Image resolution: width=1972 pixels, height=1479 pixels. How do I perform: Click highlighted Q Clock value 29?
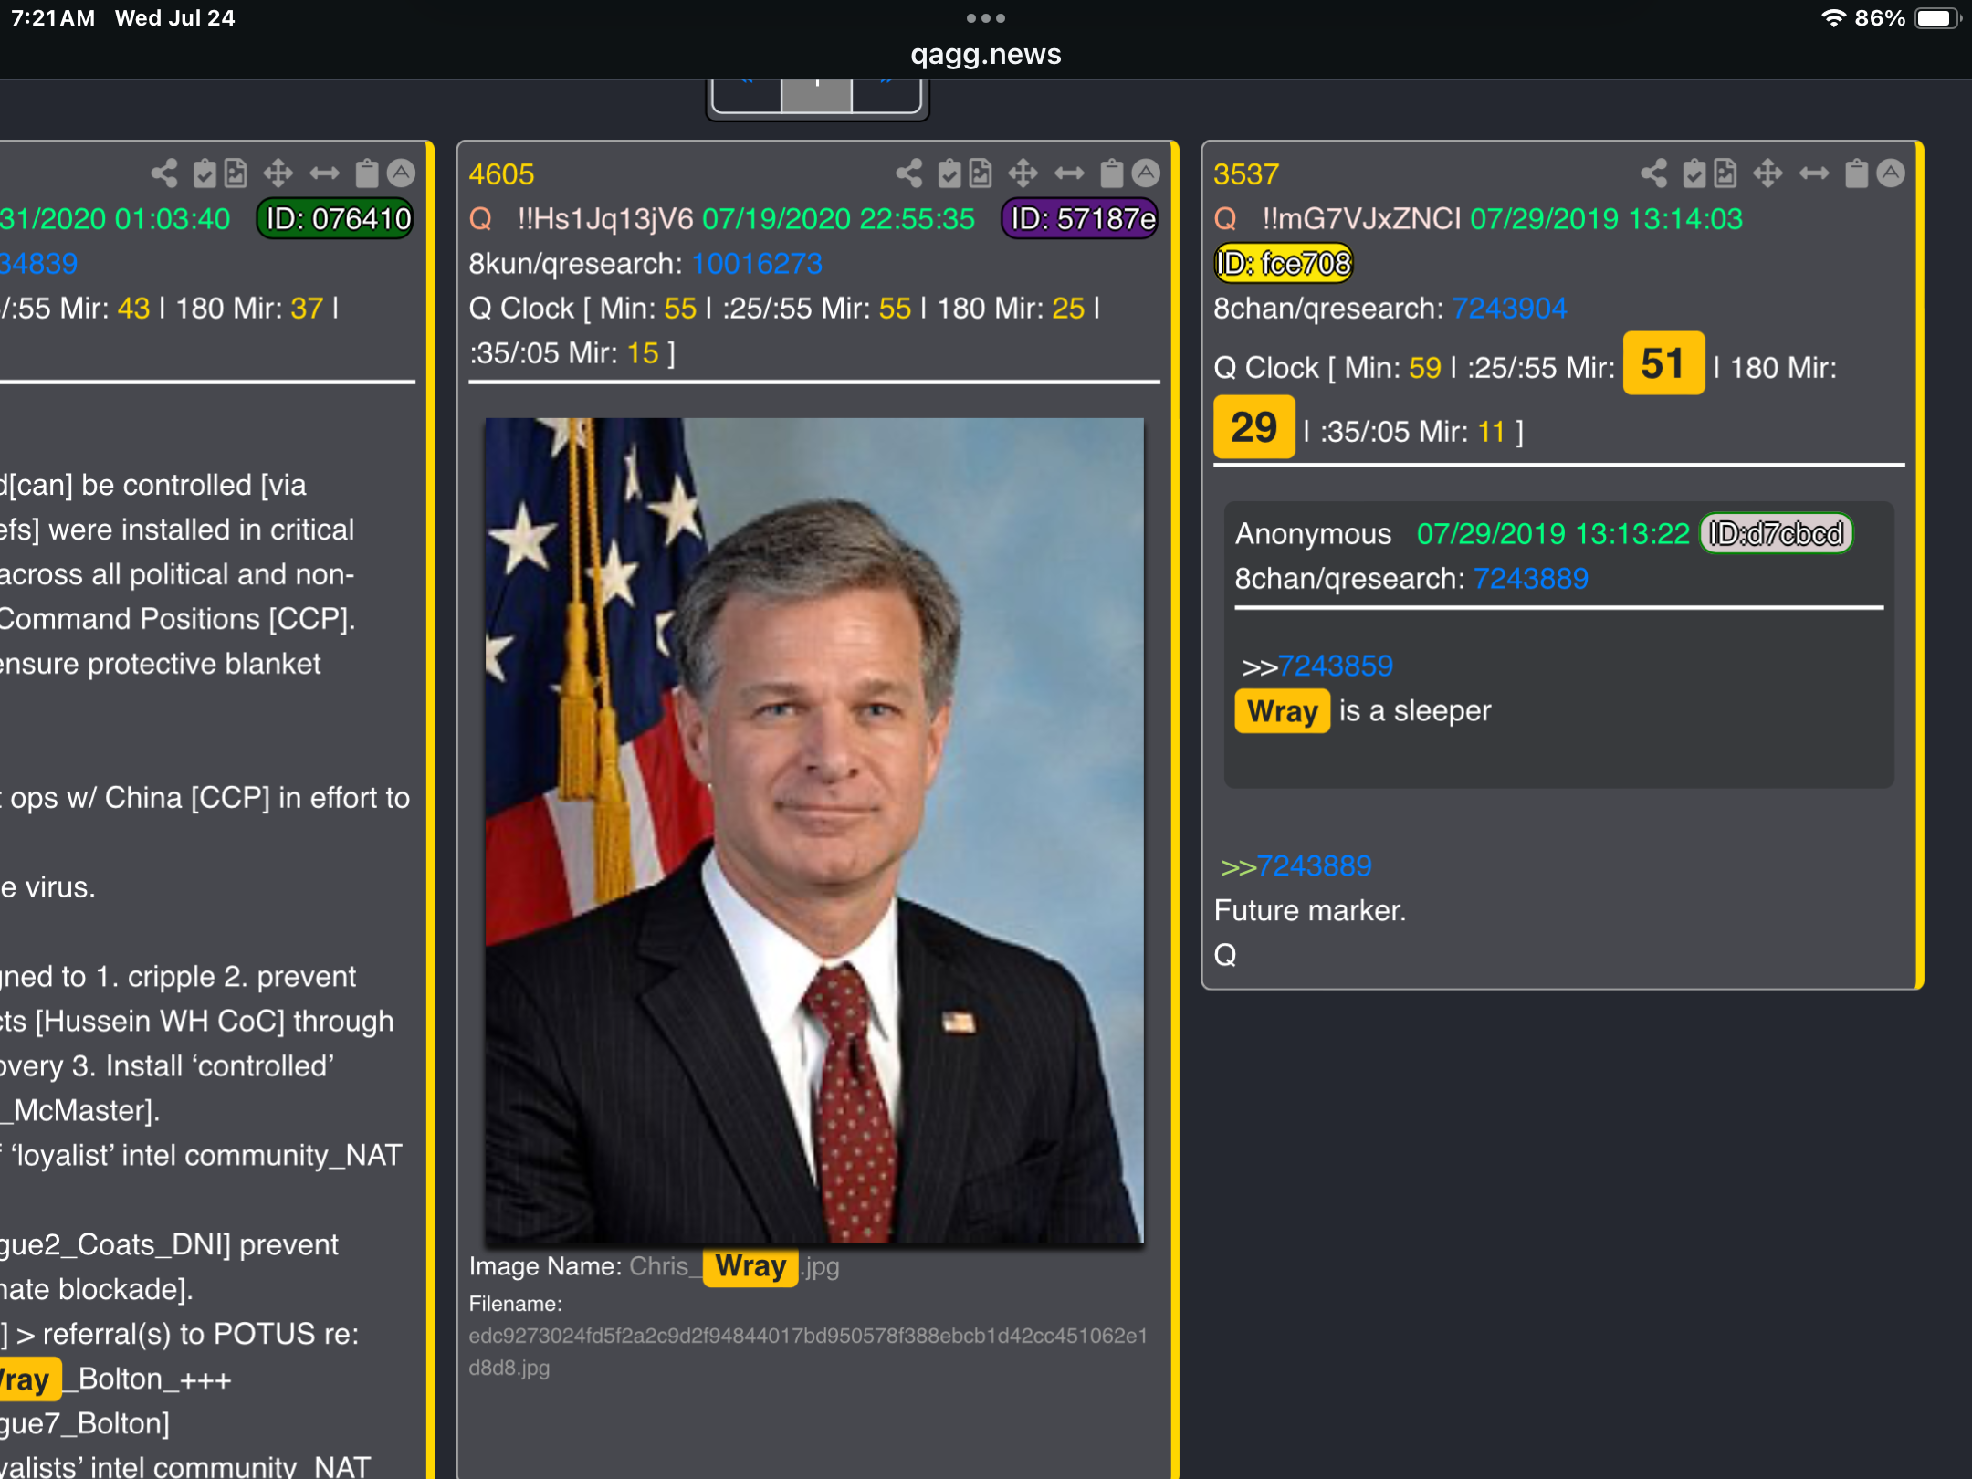click(x=1253, y=427)
